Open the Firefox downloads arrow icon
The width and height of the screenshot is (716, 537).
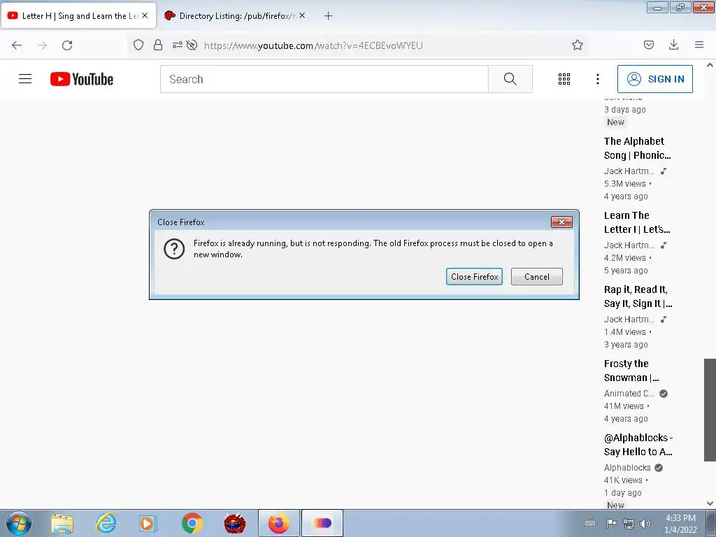pos(673,45)
